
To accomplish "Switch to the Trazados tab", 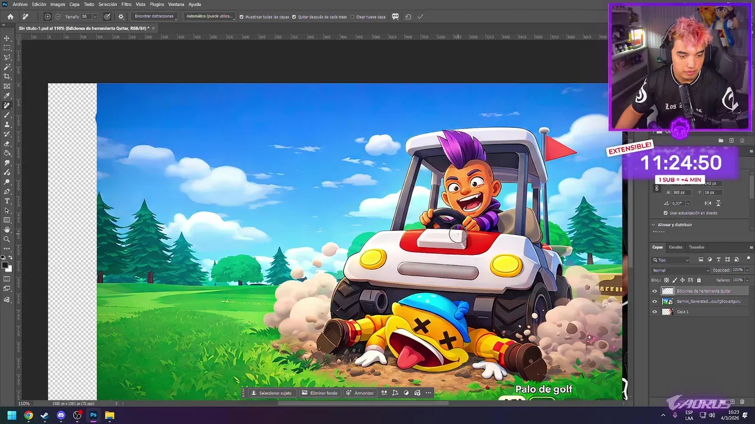I will (x=697, y=247).
